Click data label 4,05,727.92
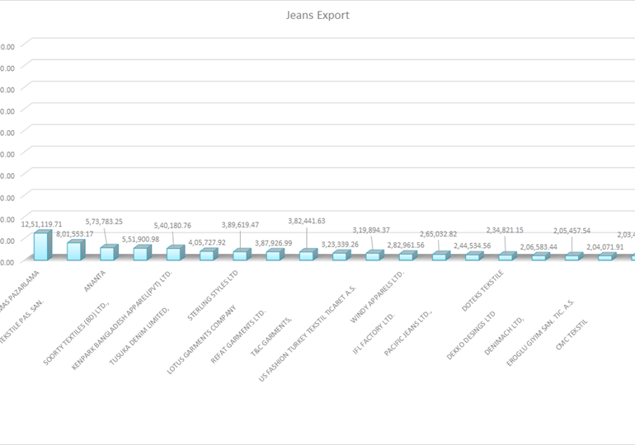Image resolution: width=635 pixels, height=445 pixels. click(x=207, y=243)
